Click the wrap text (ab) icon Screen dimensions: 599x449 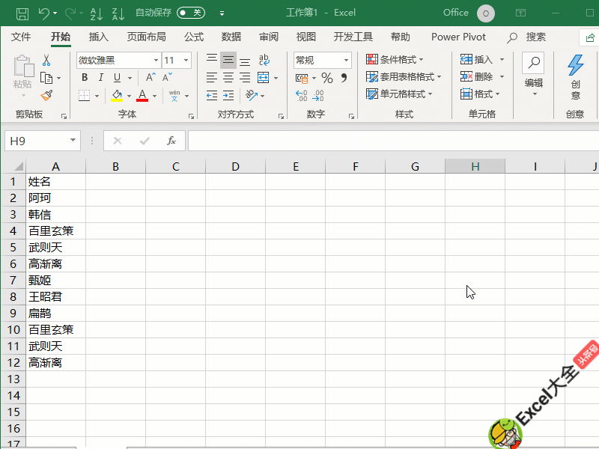click(x=266, y=60)
